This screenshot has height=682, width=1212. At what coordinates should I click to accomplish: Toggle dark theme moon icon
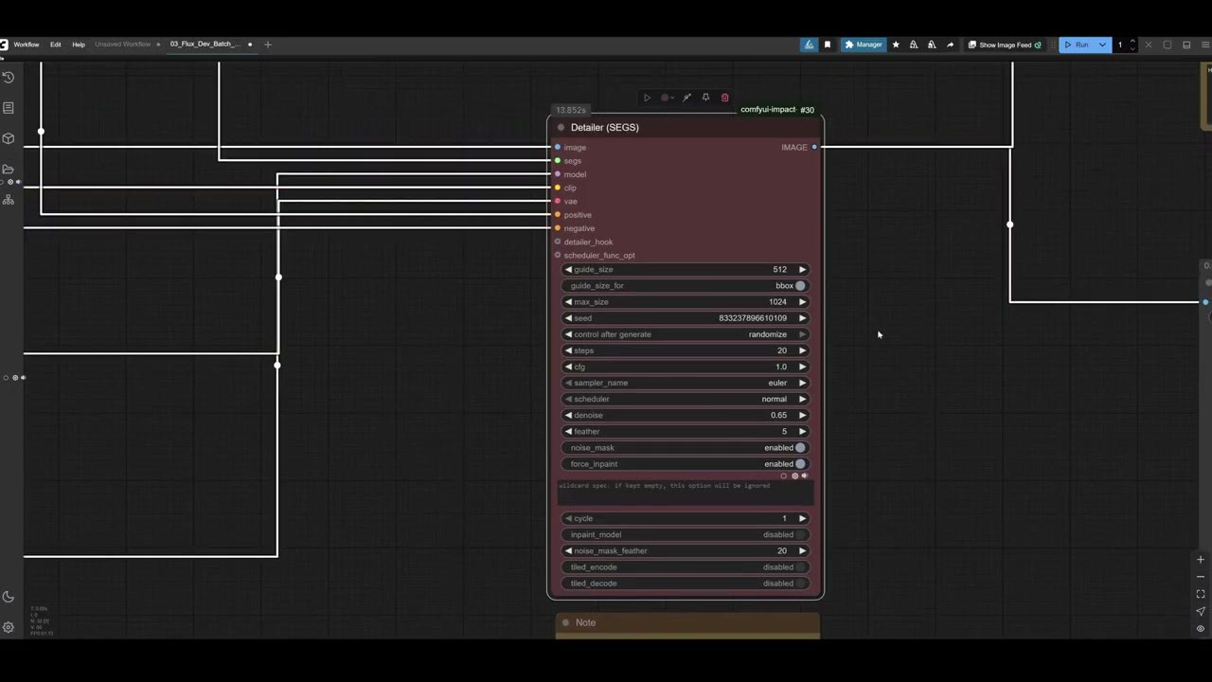[x=9, y=597]
